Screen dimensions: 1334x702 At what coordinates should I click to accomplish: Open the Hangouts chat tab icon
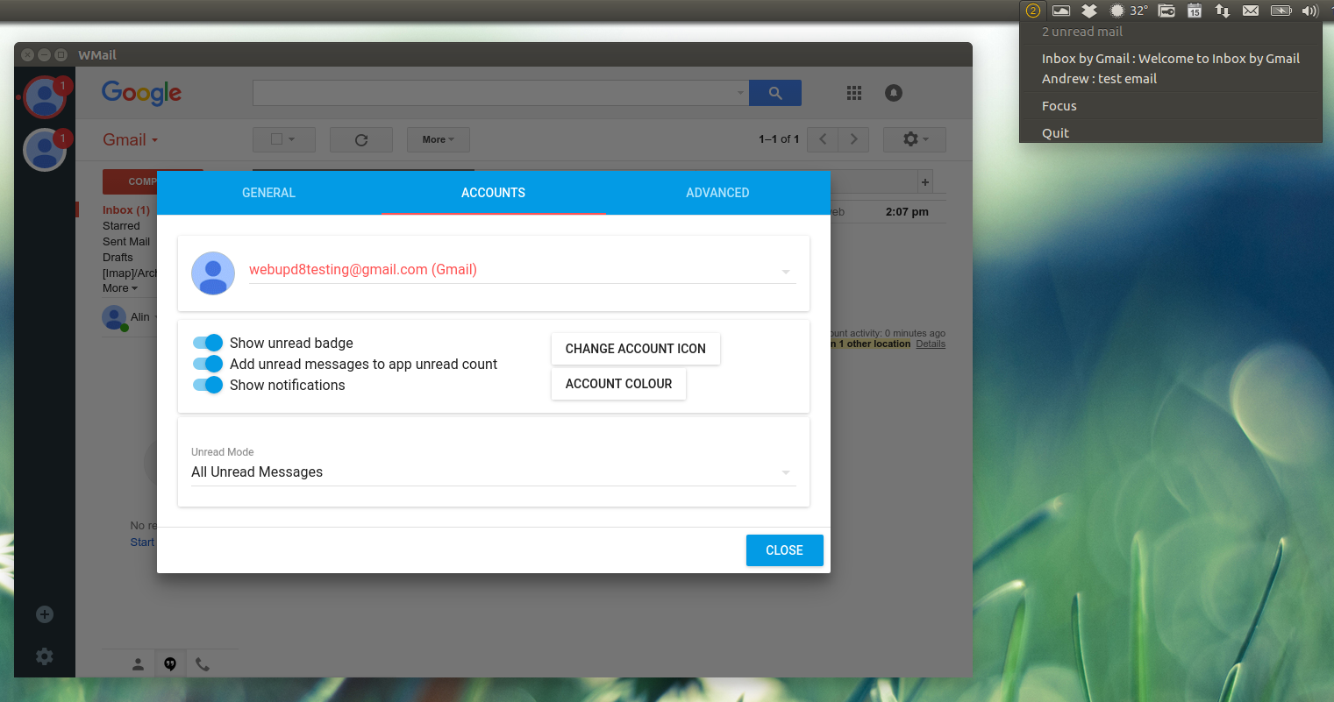coord(169,663)
